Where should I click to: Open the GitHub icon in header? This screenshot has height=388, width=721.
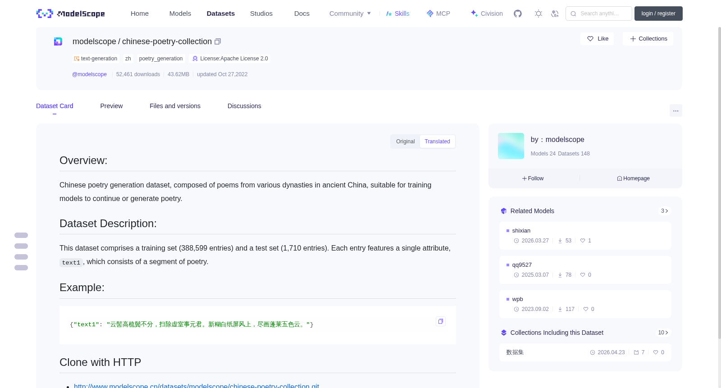518,14
